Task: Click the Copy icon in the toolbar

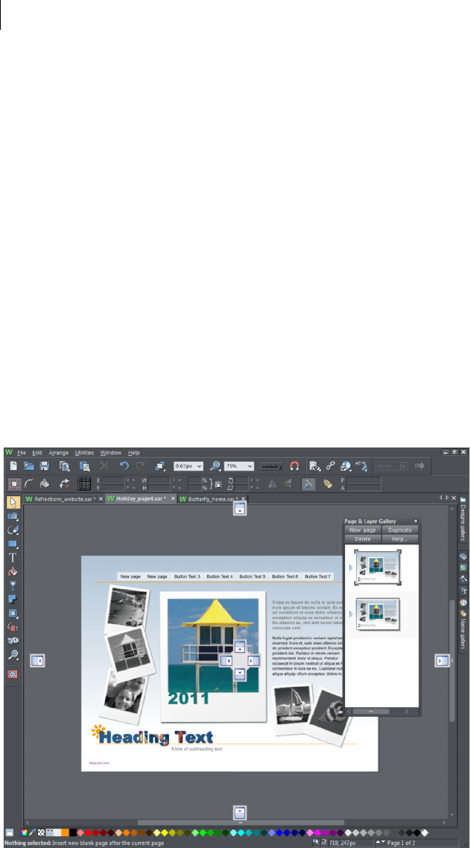Action: [x=64, y=465]
